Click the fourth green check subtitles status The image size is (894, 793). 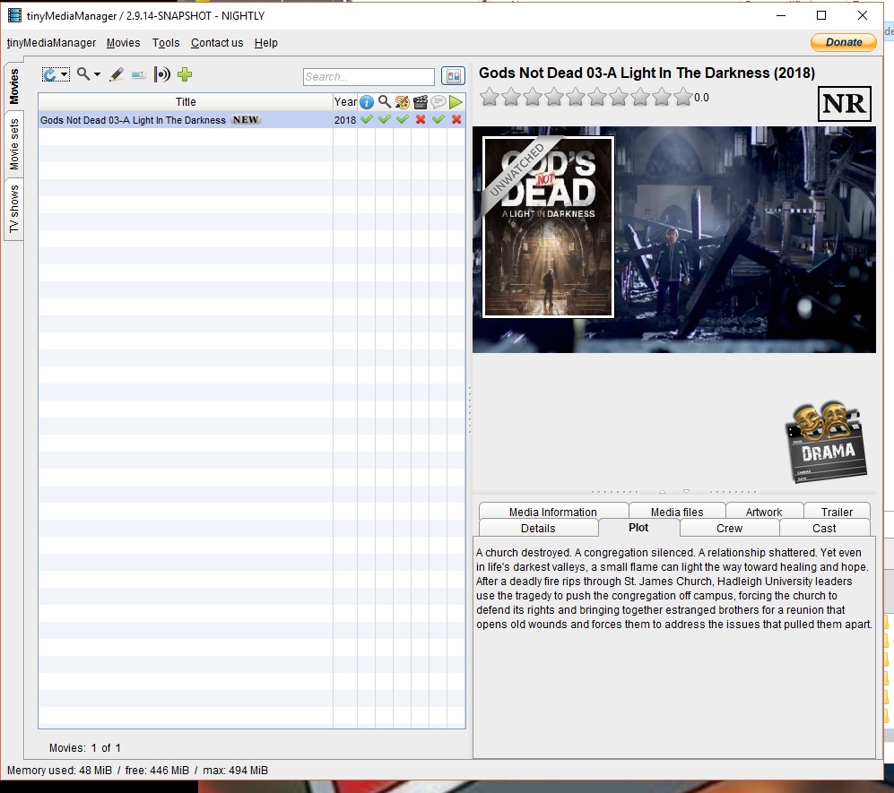(x=438, y=119)
